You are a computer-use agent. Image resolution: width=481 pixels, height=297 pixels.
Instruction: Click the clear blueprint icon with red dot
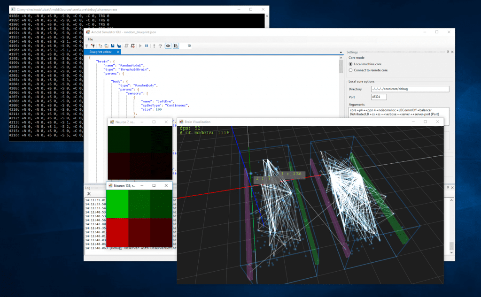point(132,46)
